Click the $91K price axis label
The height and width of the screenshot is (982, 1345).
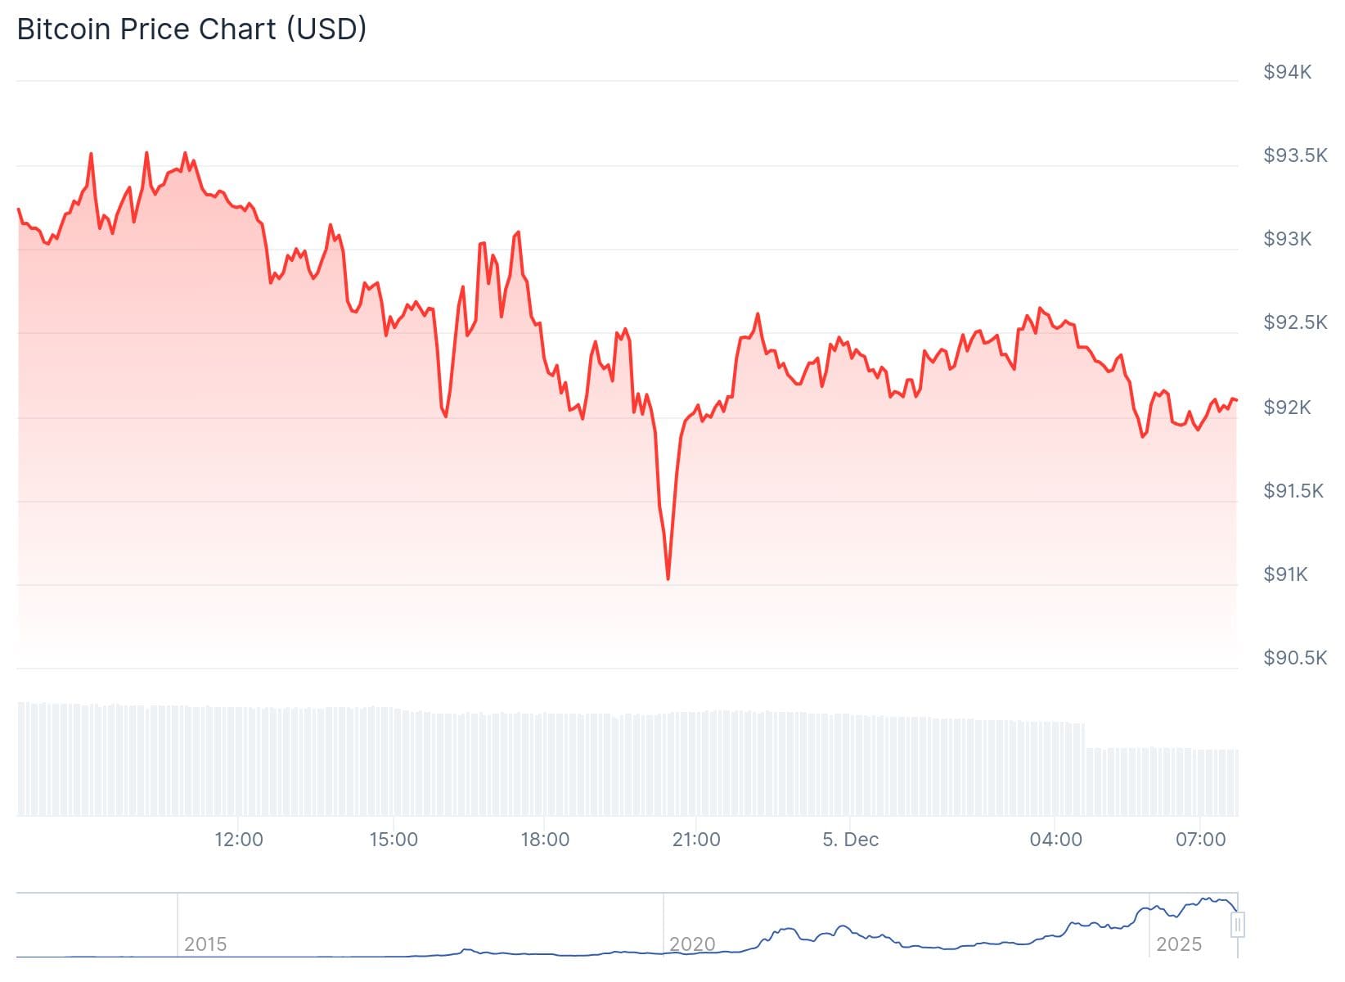[x=1285, y=574]
